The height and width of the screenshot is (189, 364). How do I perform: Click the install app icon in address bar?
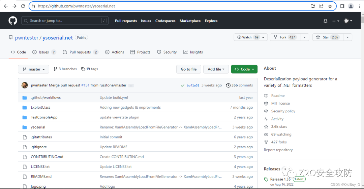coord(313,6)
